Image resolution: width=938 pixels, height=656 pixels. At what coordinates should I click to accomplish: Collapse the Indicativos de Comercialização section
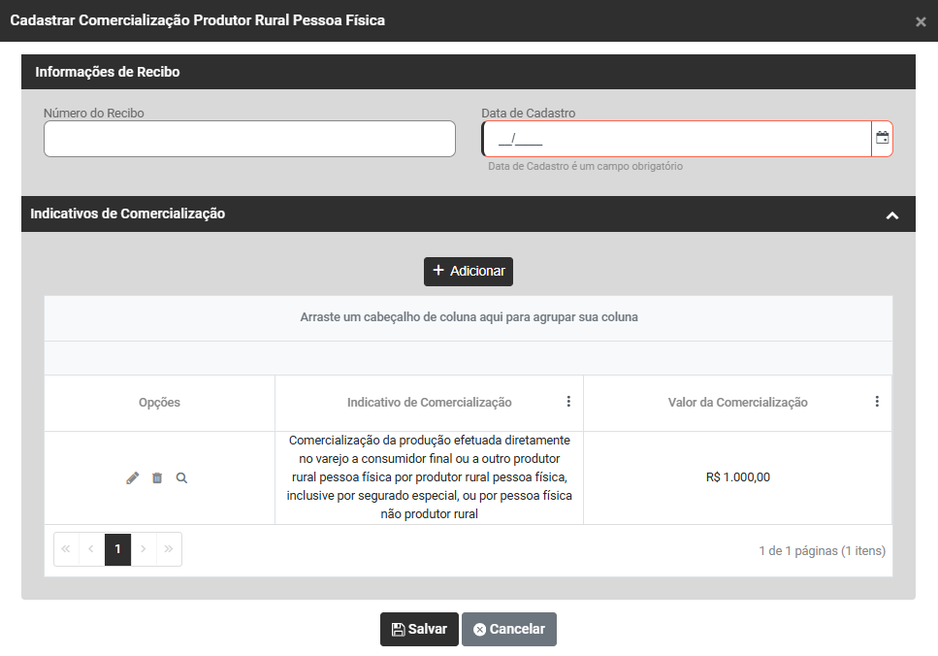pos(892,215)
